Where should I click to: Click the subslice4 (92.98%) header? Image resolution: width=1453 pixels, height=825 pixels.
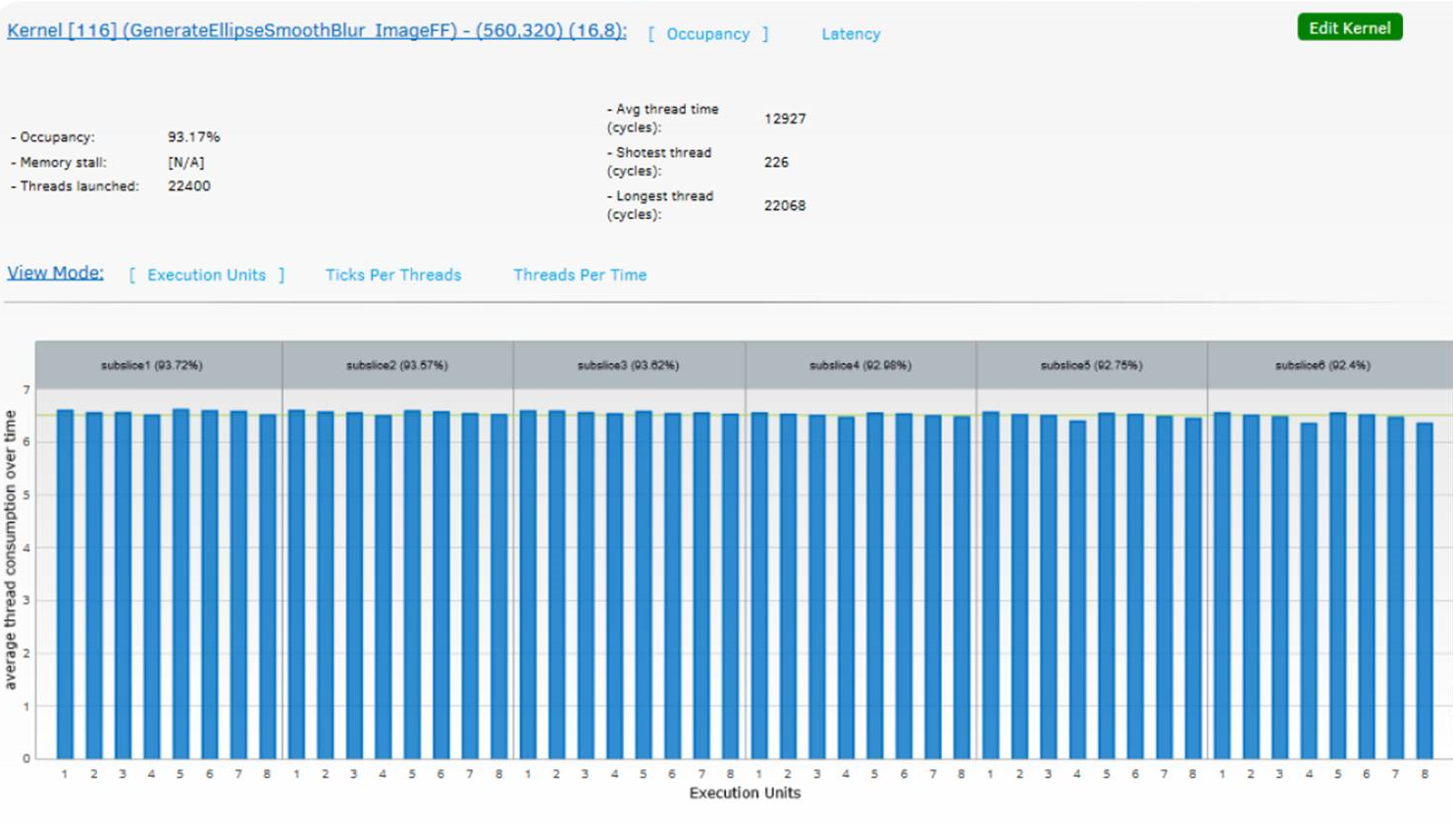[x=859, y=365]
